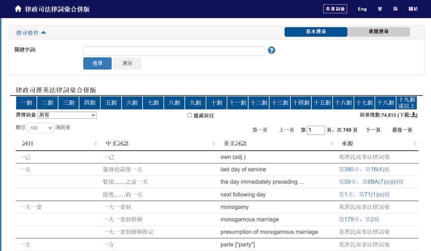431x251 pixels.
Task: Open source link 第380章, 第16(4)條
Action: tap(364, 169)
